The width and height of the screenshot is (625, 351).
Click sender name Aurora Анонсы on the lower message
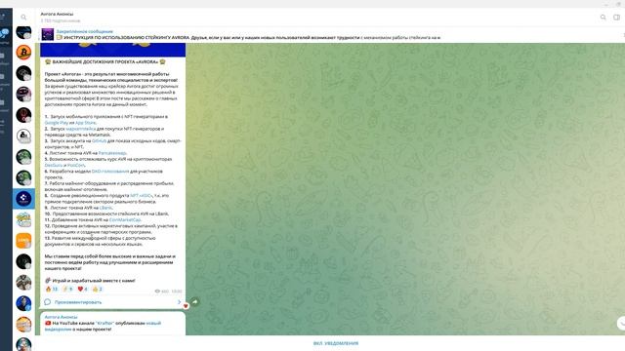click(x=61, y=317)
